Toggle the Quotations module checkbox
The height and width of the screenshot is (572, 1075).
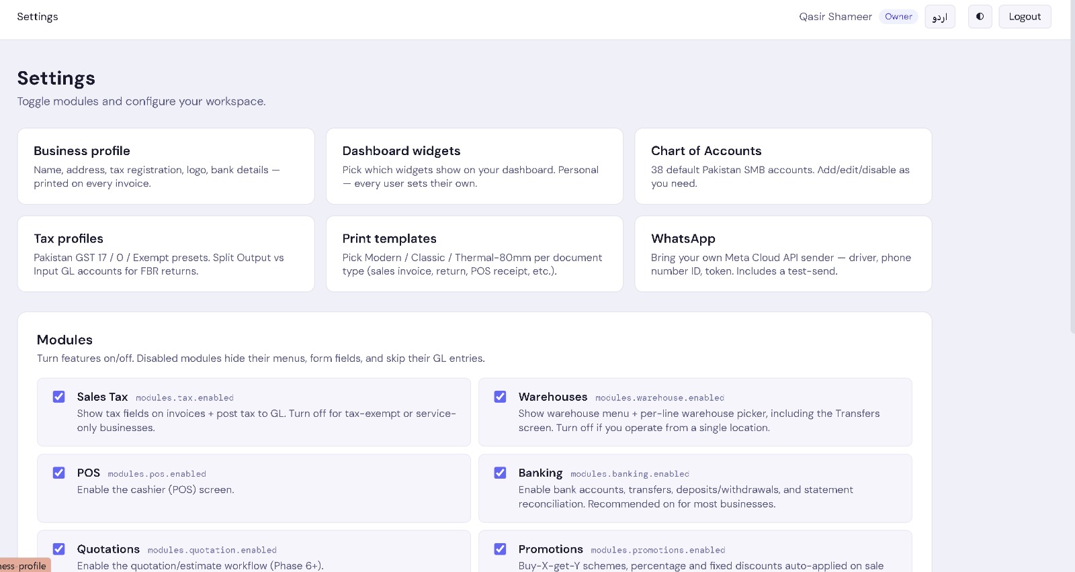59,549
